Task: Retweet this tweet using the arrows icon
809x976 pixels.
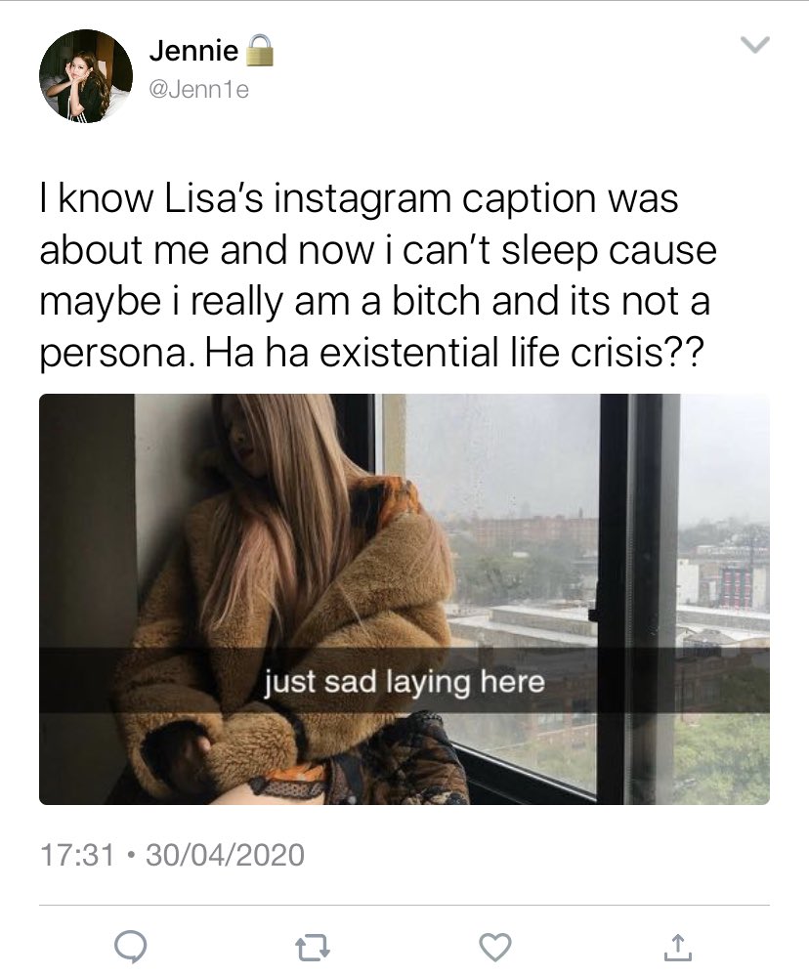Action: 313,949
